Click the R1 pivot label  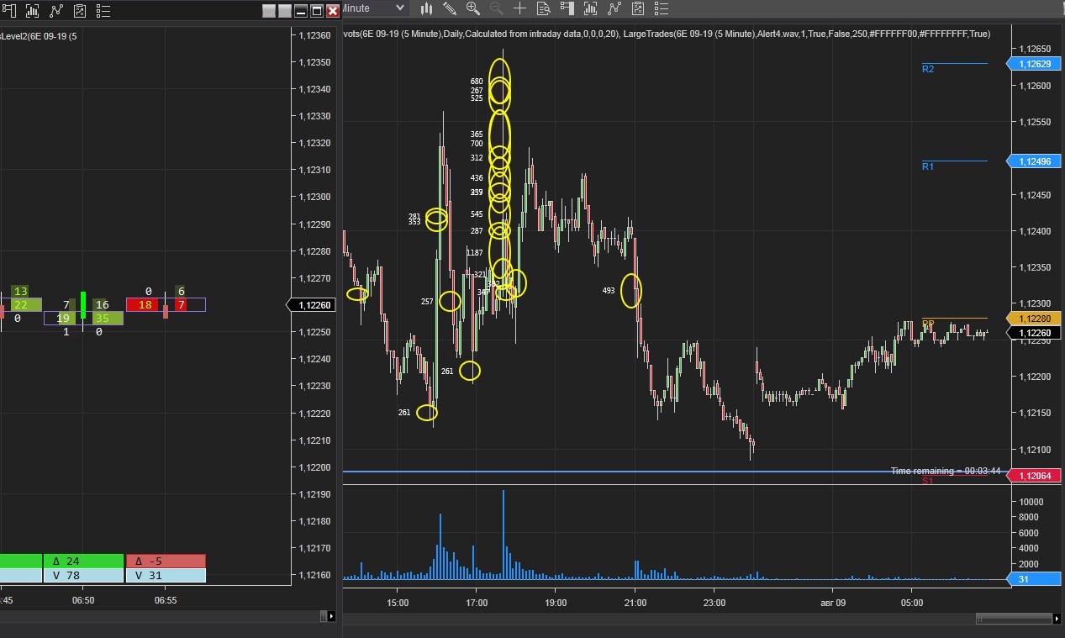pyautogui.click(x=928, y=166)
